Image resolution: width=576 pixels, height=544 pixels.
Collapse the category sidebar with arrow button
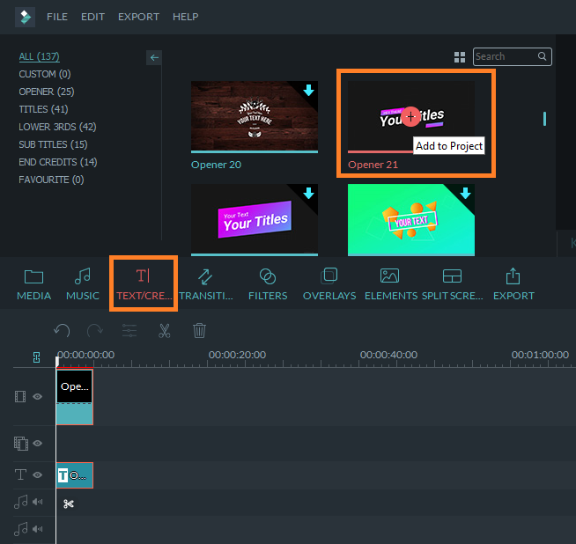pyautogui.click(x=154, y=57)
